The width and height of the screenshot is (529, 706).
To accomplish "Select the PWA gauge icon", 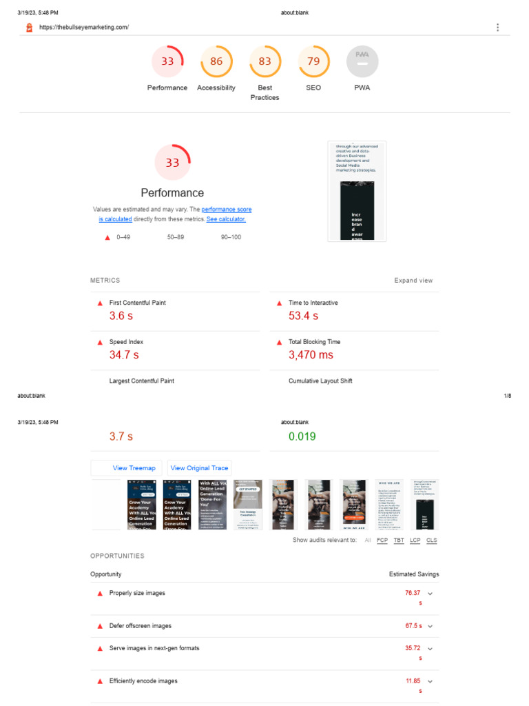I will tap(362, 61).
